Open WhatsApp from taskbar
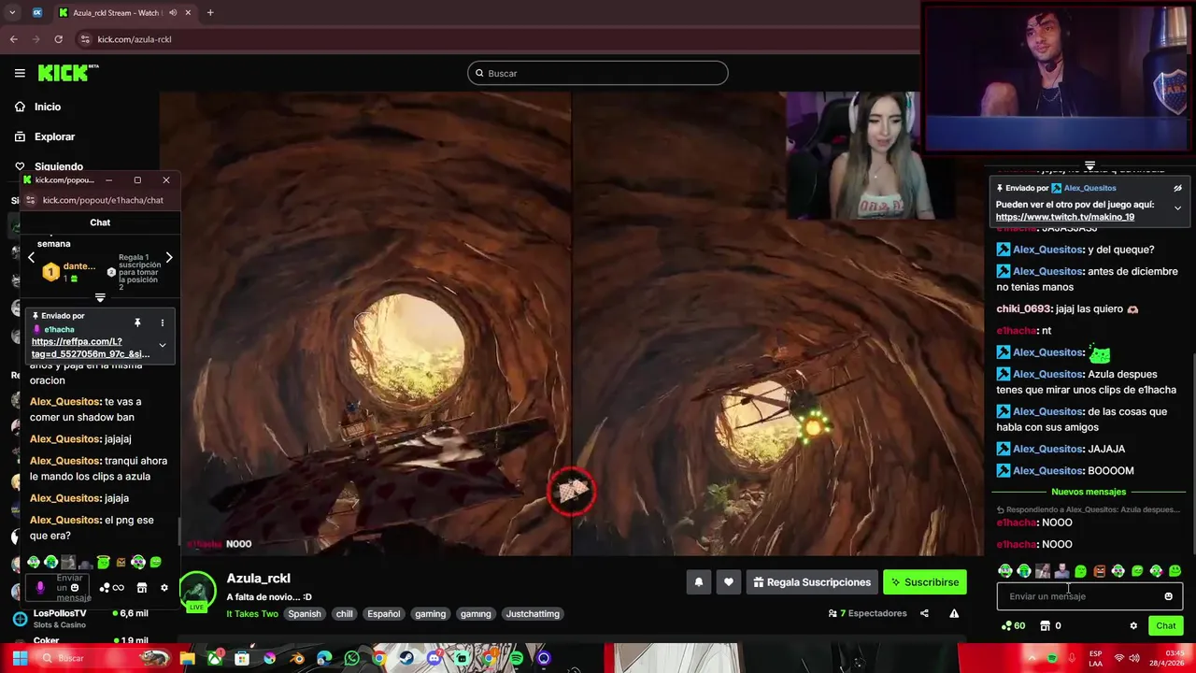 pos(351,658)
